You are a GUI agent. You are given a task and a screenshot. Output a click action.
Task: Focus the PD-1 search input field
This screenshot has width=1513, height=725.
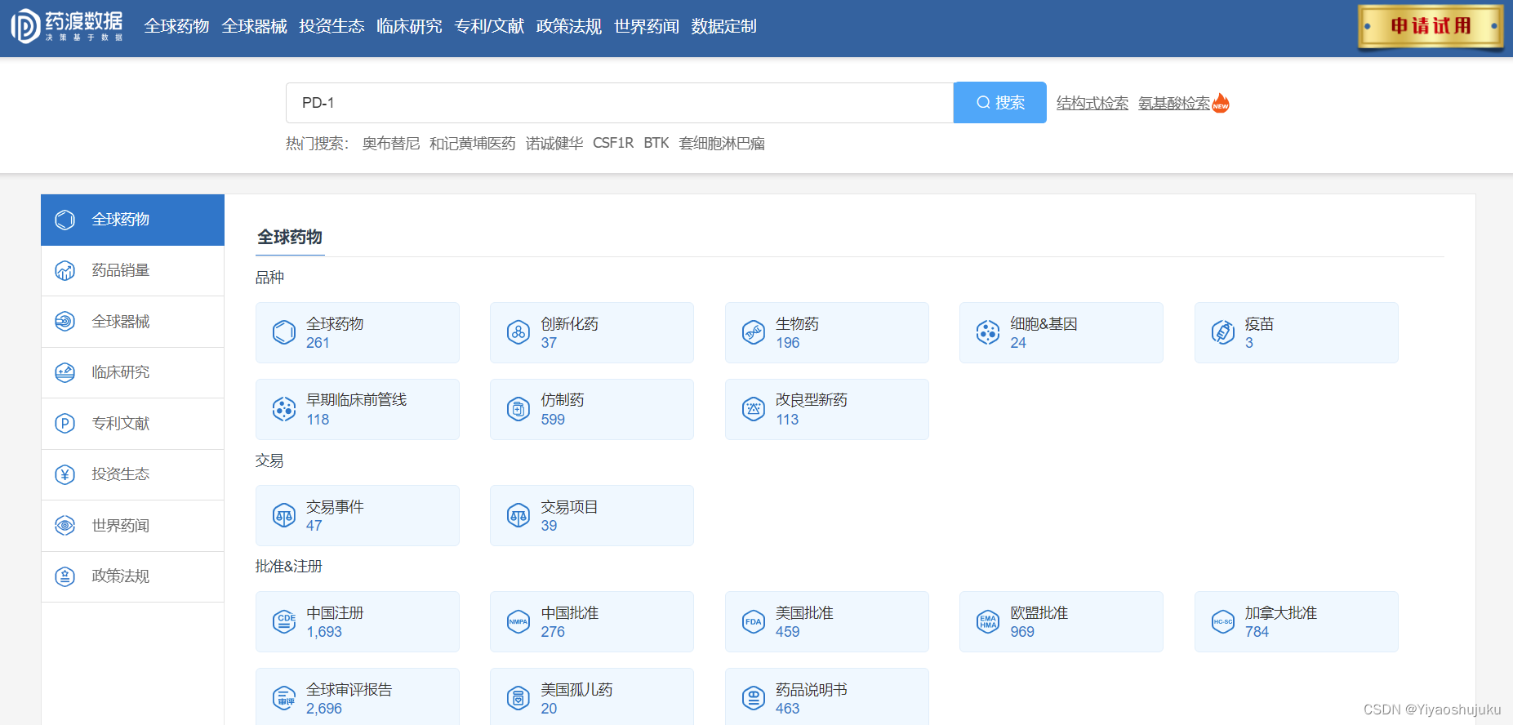(x=620, y=103)
